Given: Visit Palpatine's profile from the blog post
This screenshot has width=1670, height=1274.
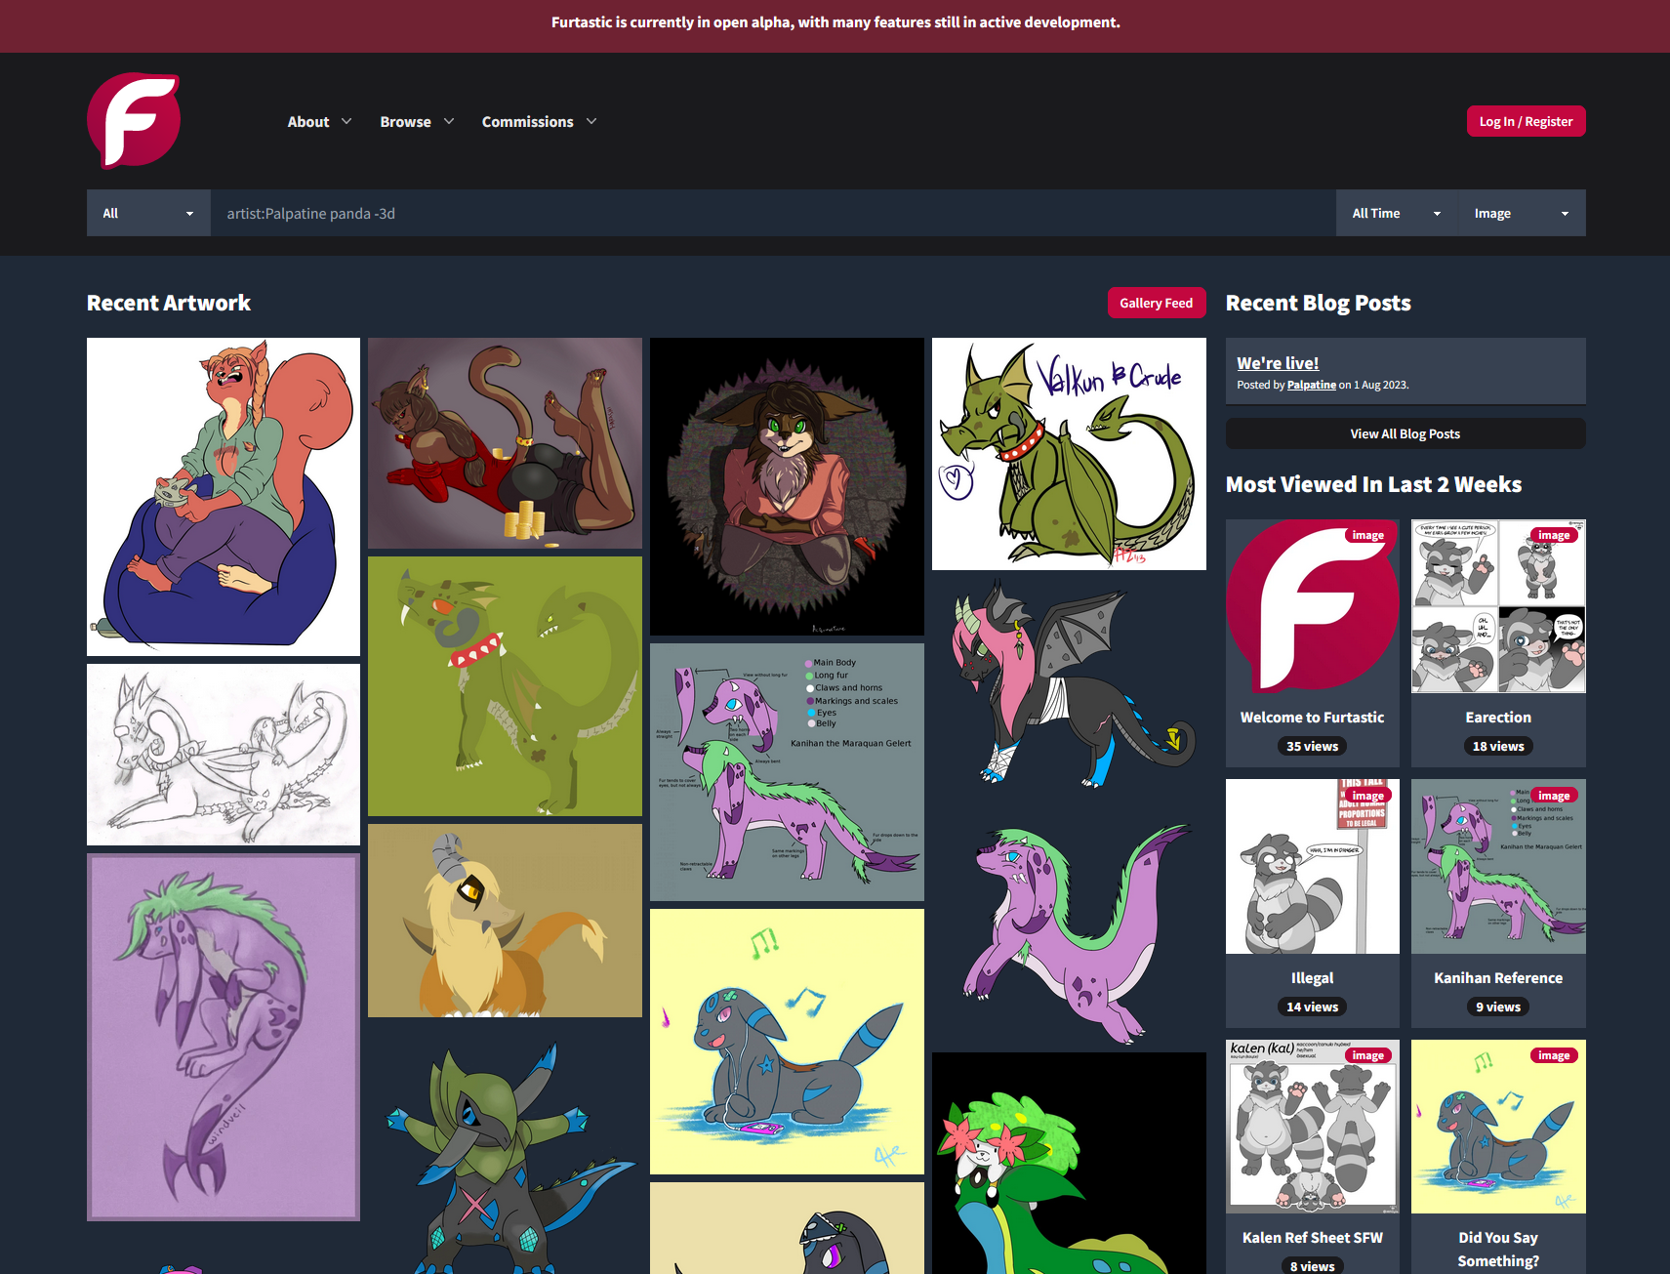Looking at the screenshot, I should click(x=1312, y=385).
